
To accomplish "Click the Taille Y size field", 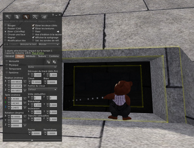I will click(x=16, y=103).
